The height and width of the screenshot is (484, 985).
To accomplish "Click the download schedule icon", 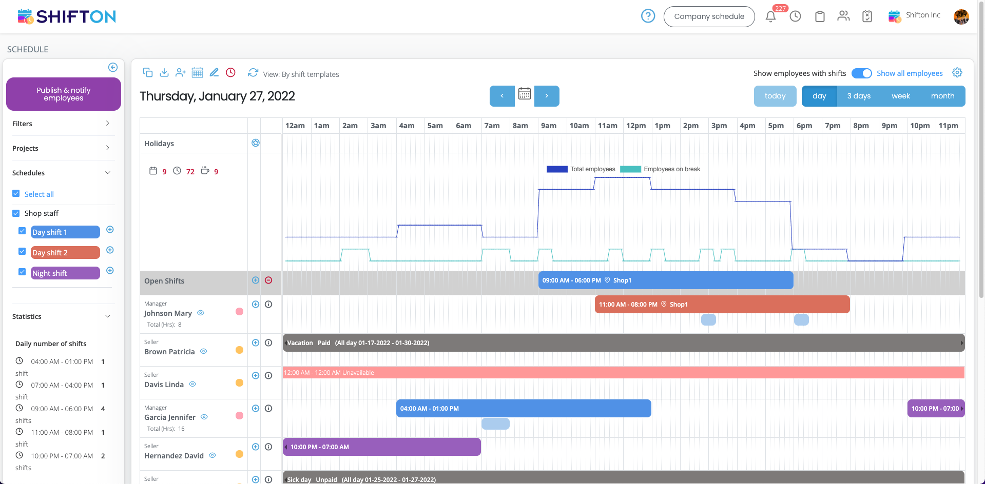I will click(164, 73).
